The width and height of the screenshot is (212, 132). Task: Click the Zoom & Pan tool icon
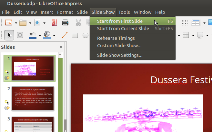tap(20, 35)
